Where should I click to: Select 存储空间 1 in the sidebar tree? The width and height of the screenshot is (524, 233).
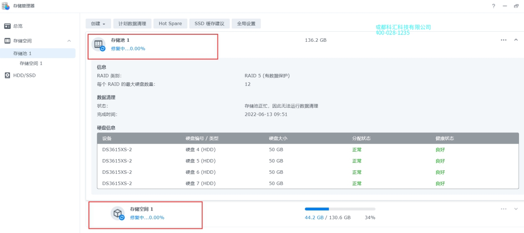[x=31, y=63]
